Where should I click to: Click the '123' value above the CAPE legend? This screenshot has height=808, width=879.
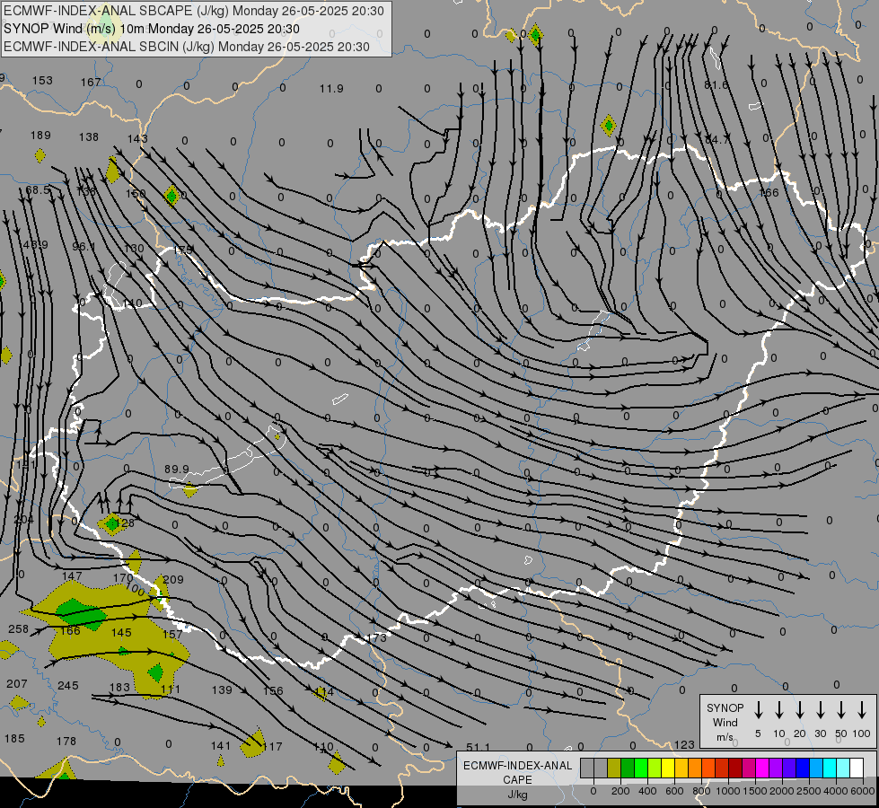[x=684, y=744]
